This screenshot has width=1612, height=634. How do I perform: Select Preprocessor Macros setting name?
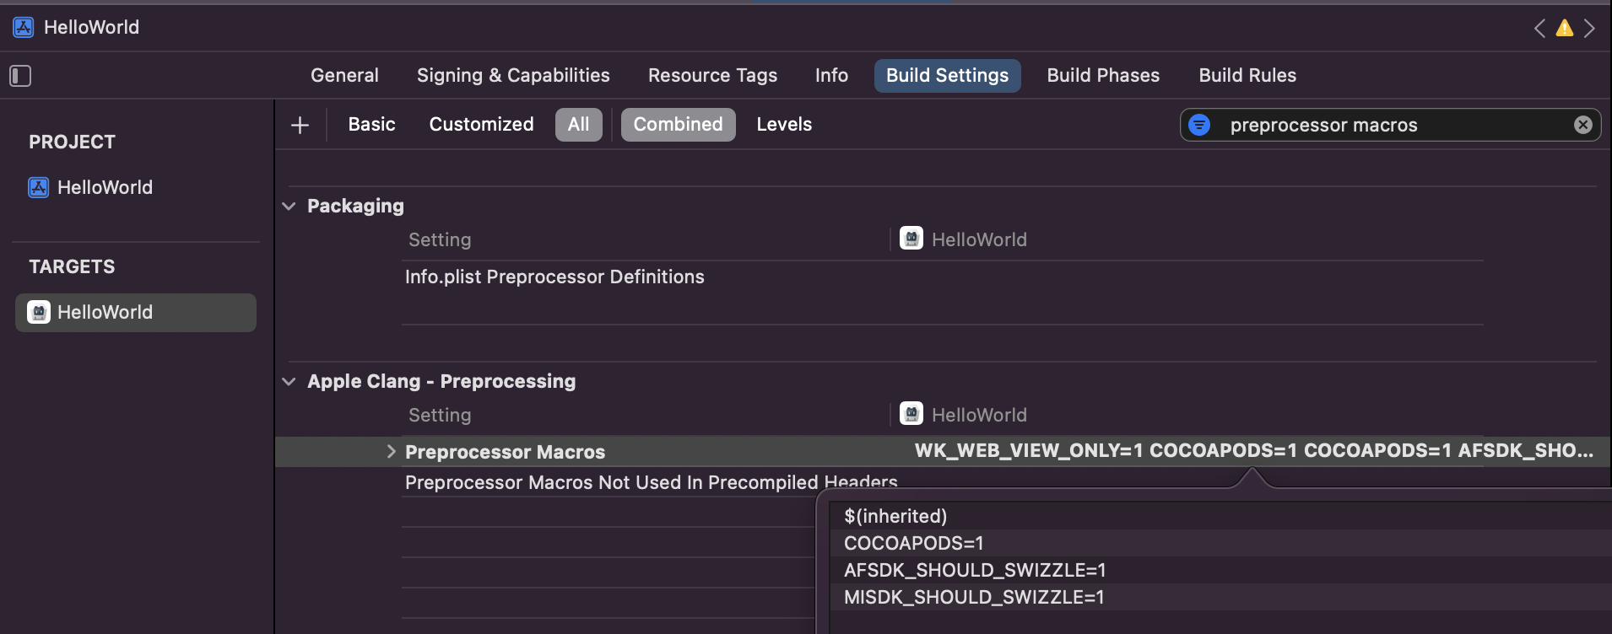point(505,453)
